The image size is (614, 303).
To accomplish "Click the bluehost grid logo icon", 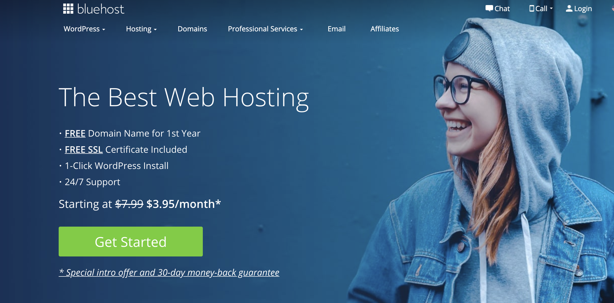I will [x=68, y=9].
